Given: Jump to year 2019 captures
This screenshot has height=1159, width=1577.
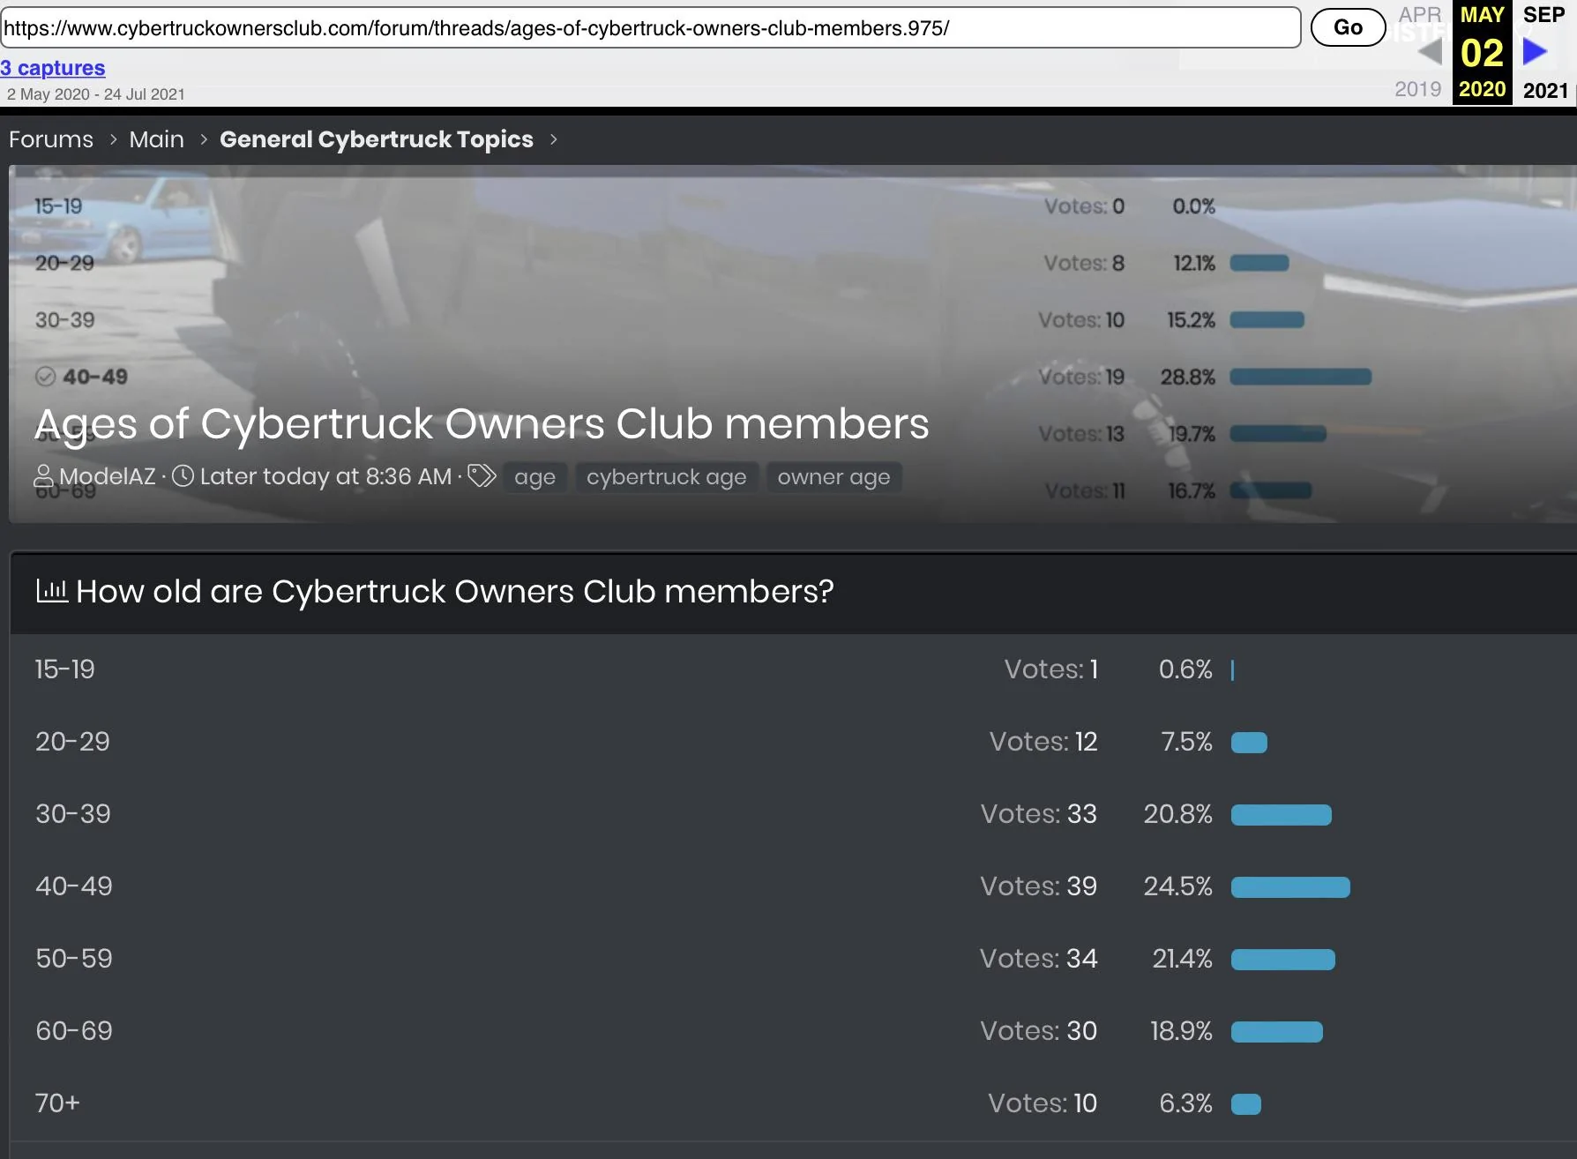Looking at the screenshot, I should (x=1418, y=89).
